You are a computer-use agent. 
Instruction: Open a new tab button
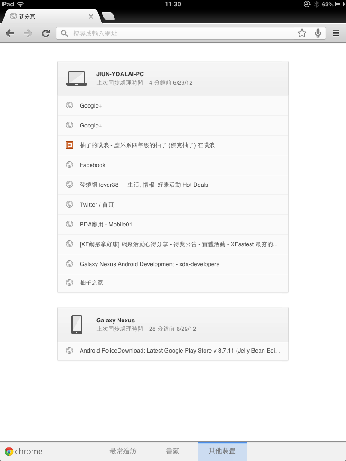click(x=108, y=17)
